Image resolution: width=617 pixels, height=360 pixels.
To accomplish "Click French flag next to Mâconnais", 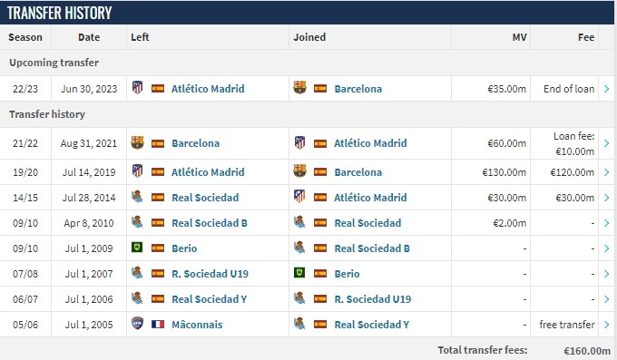I will pos(158,325).
